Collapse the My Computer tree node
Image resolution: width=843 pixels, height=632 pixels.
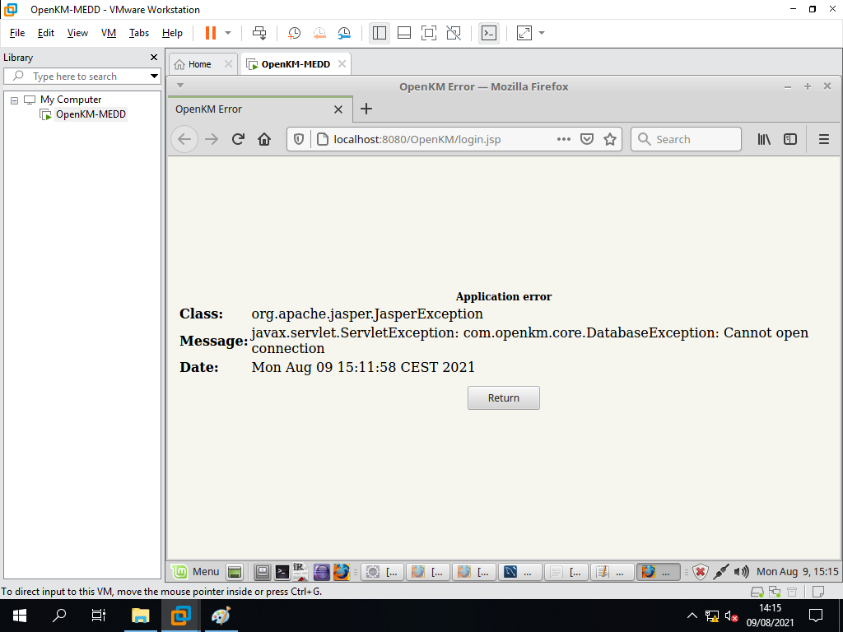click(x=14, y=100)
